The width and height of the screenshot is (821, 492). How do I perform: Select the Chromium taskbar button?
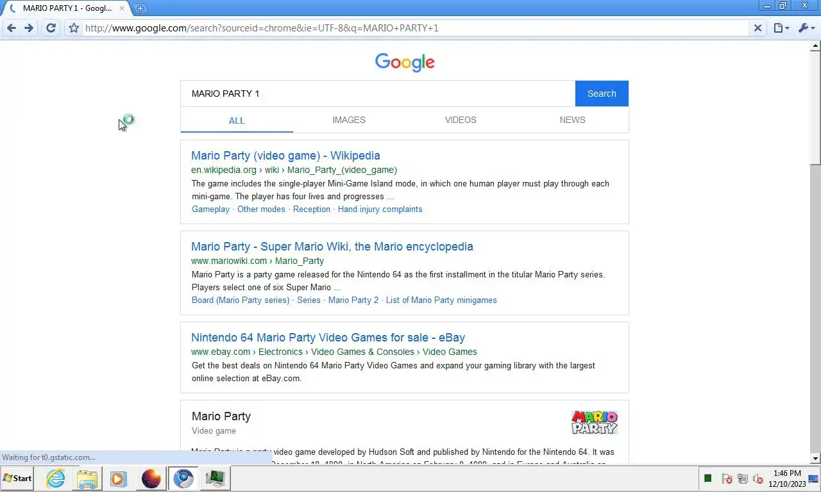point(183,479)
